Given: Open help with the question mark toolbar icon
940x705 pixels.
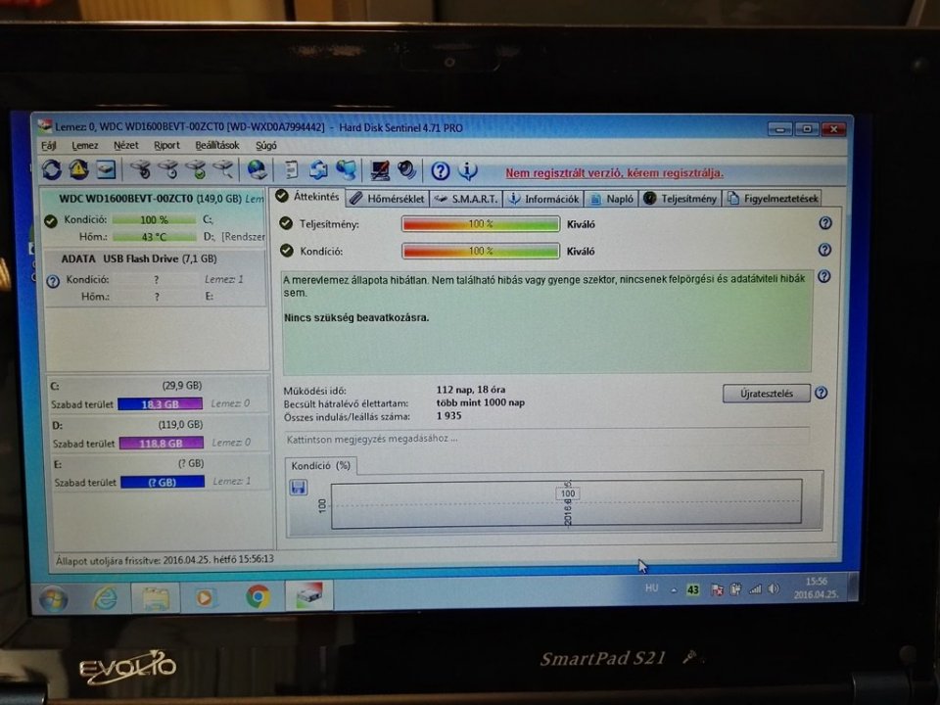Looking at the screenshot, I should click(x=440, y=171).
